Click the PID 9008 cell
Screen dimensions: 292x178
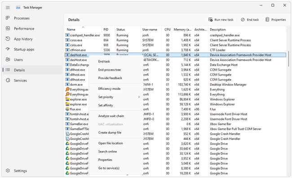pyautogui.click(x=107, y=35)
